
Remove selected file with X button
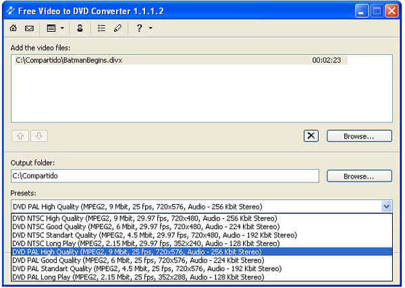pyautogui.click(x=311, y=136)
